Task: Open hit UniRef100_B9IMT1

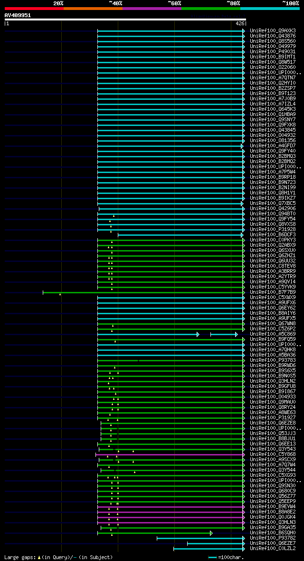Action: coord(273,57)
